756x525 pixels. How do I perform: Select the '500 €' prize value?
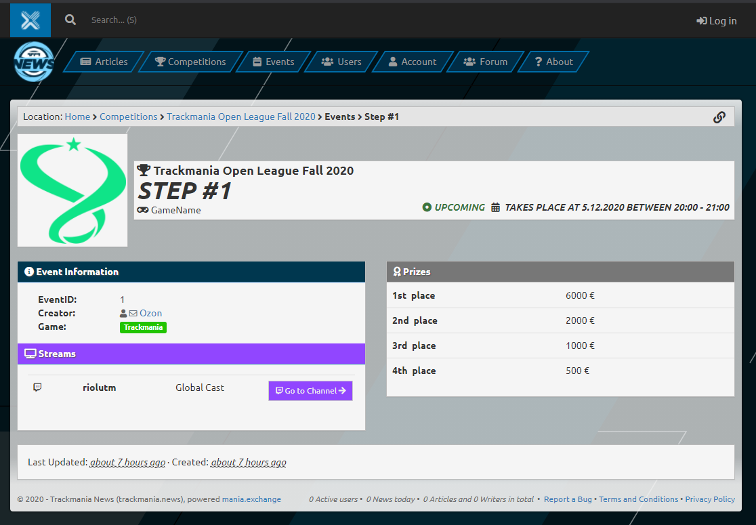click(577, 371)
